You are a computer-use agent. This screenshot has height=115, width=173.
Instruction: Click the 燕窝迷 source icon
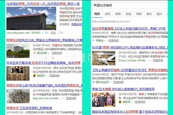tap(93, 41)
